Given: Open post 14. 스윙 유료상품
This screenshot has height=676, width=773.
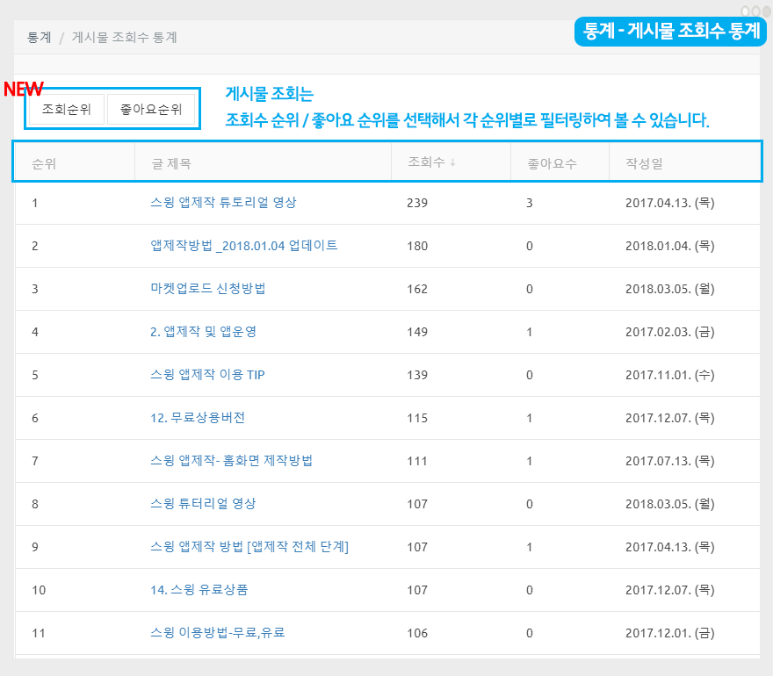Looking at the screenshot, I should 199,590.
